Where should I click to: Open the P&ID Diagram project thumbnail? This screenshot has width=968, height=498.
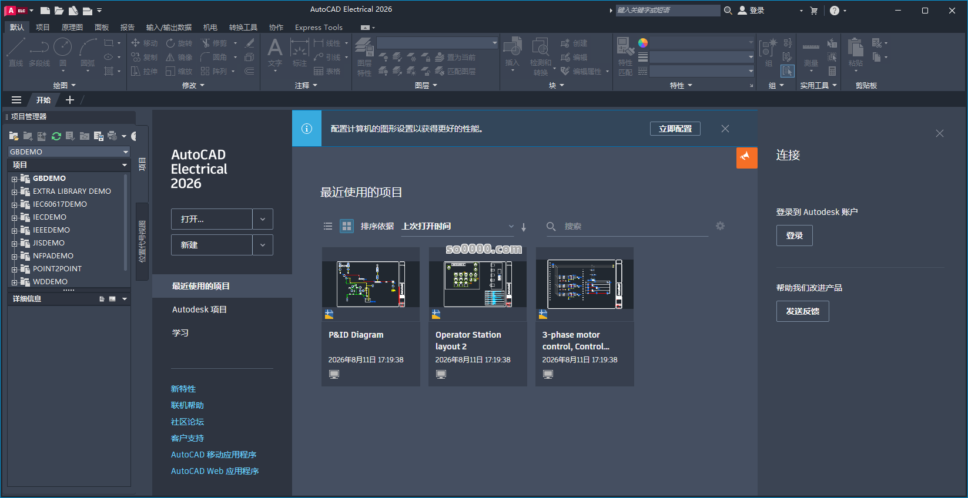371,284
